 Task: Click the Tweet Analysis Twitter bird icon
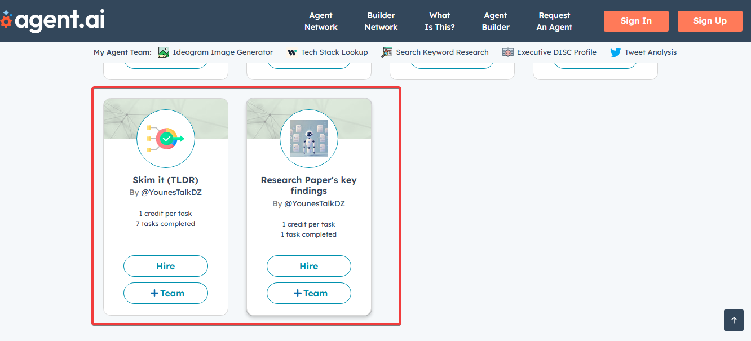615,52
